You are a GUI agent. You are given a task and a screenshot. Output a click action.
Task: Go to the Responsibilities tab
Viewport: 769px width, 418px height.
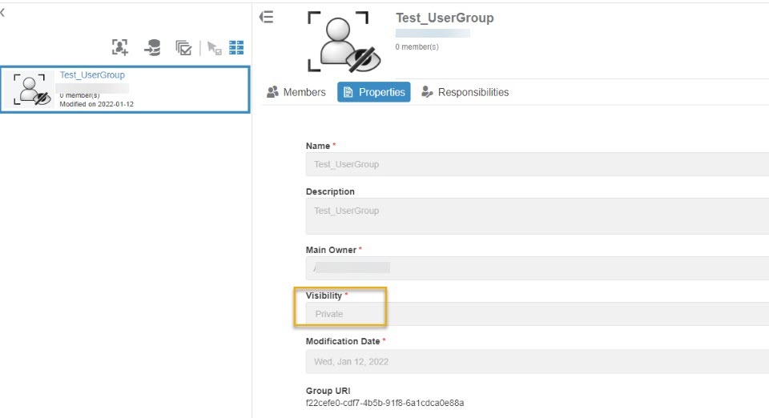point(465,92)
